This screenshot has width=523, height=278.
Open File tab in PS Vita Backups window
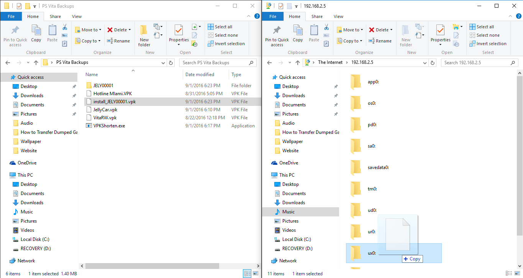pyautogui.click(x=11, y=16)
